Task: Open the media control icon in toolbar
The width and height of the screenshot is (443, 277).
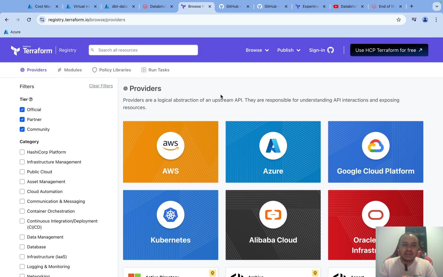Action: pyautogui.click(x=414, y=20)
